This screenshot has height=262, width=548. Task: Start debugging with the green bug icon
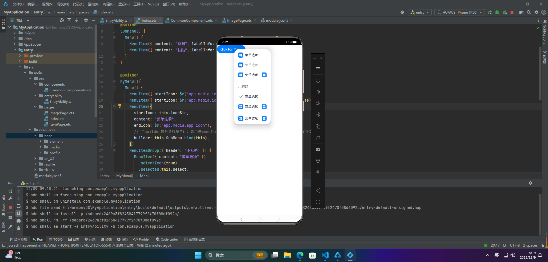point(497,12)
